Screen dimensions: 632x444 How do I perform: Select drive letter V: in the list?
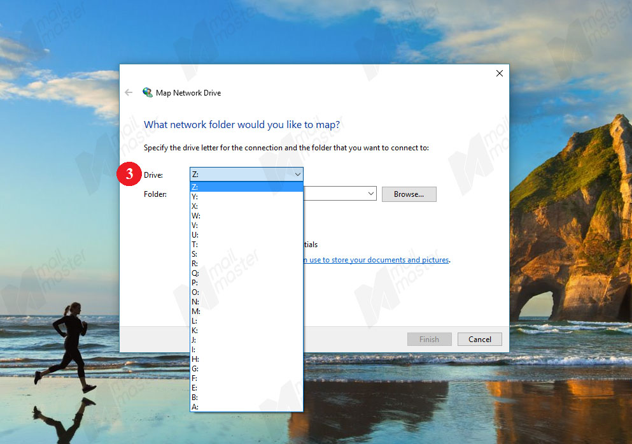[x=246, y=225]
